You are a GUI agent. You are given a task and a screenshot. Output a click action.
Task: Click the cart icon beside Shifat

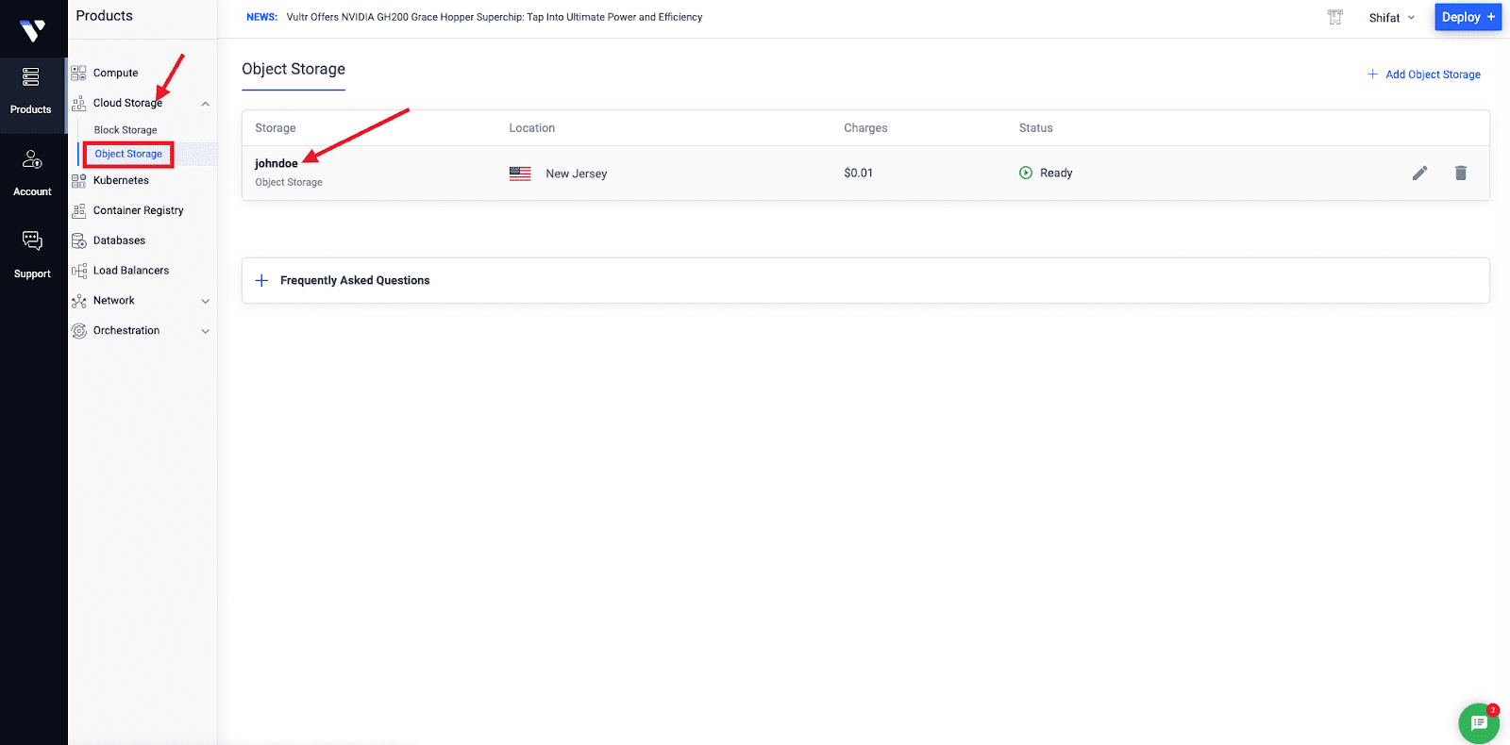pyautogui.click(x=1334, y=17)
